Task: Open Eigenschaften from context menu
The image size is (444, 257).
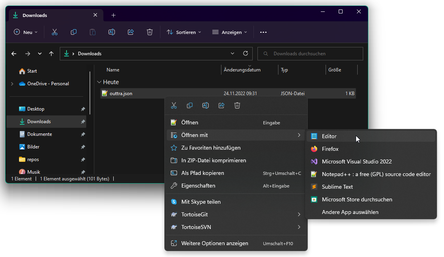Action: click(x=236, y=186)
